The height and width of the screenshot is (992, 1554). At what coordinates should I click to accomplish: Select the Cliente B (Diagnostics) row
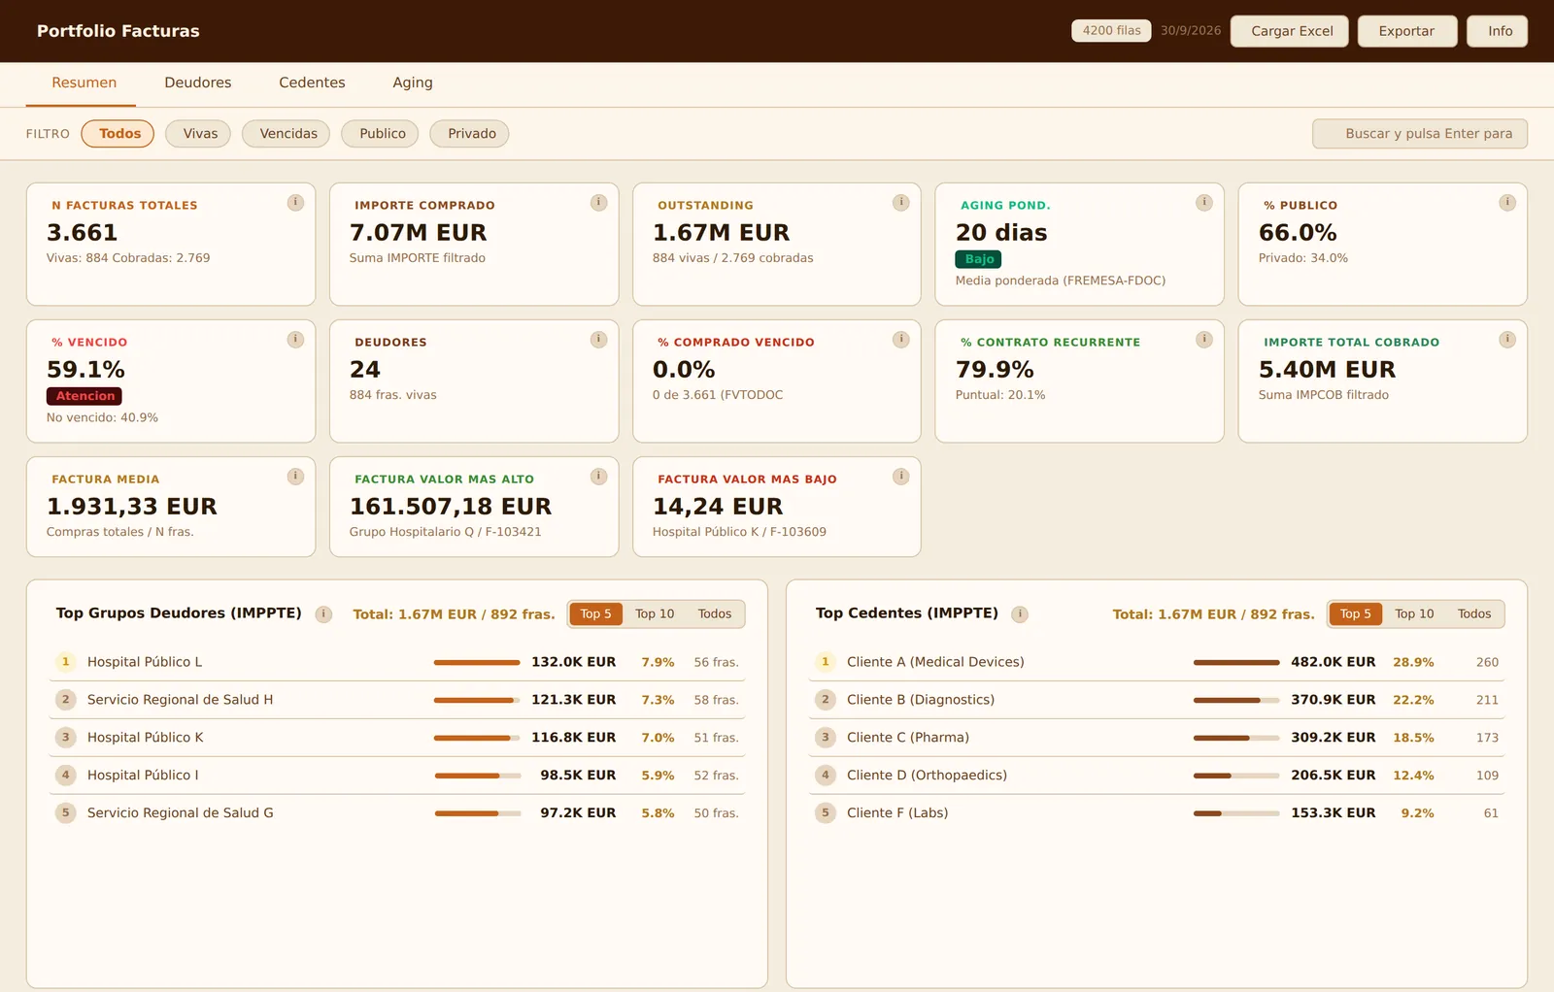click(1156, 700)
